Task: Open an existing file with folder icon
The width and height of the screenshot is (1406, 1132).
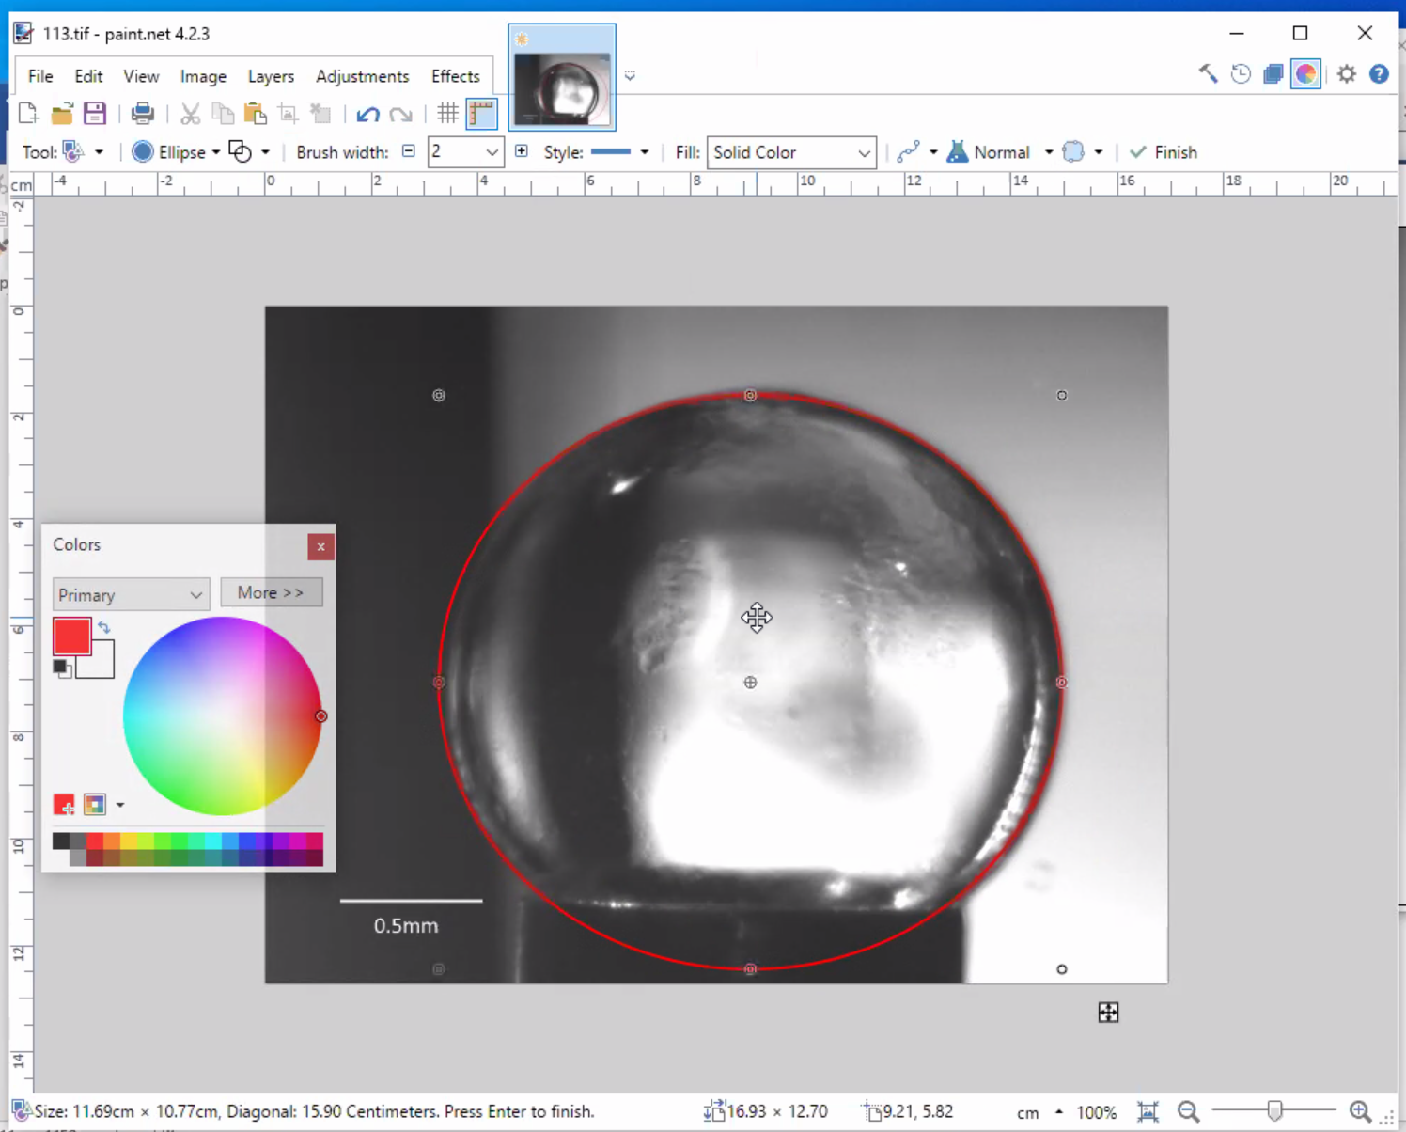Action: click(x=62, y=114)
